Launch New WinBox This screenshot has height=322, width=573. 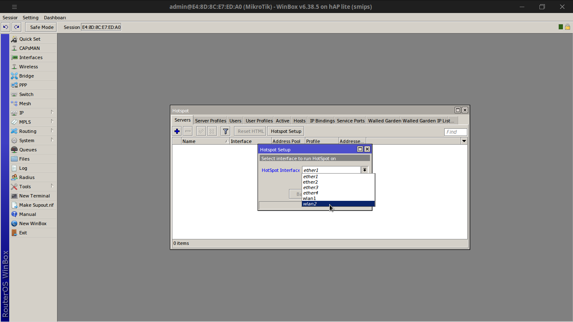(x=33, y=223)
